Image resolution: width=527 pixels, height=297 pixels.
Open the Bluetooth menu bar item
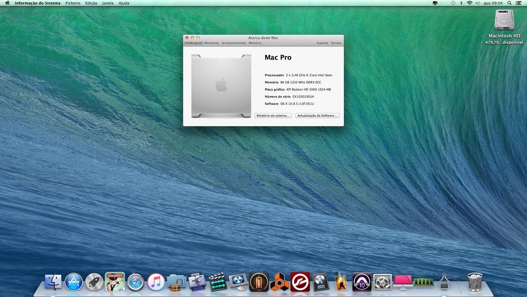(461, 3)
